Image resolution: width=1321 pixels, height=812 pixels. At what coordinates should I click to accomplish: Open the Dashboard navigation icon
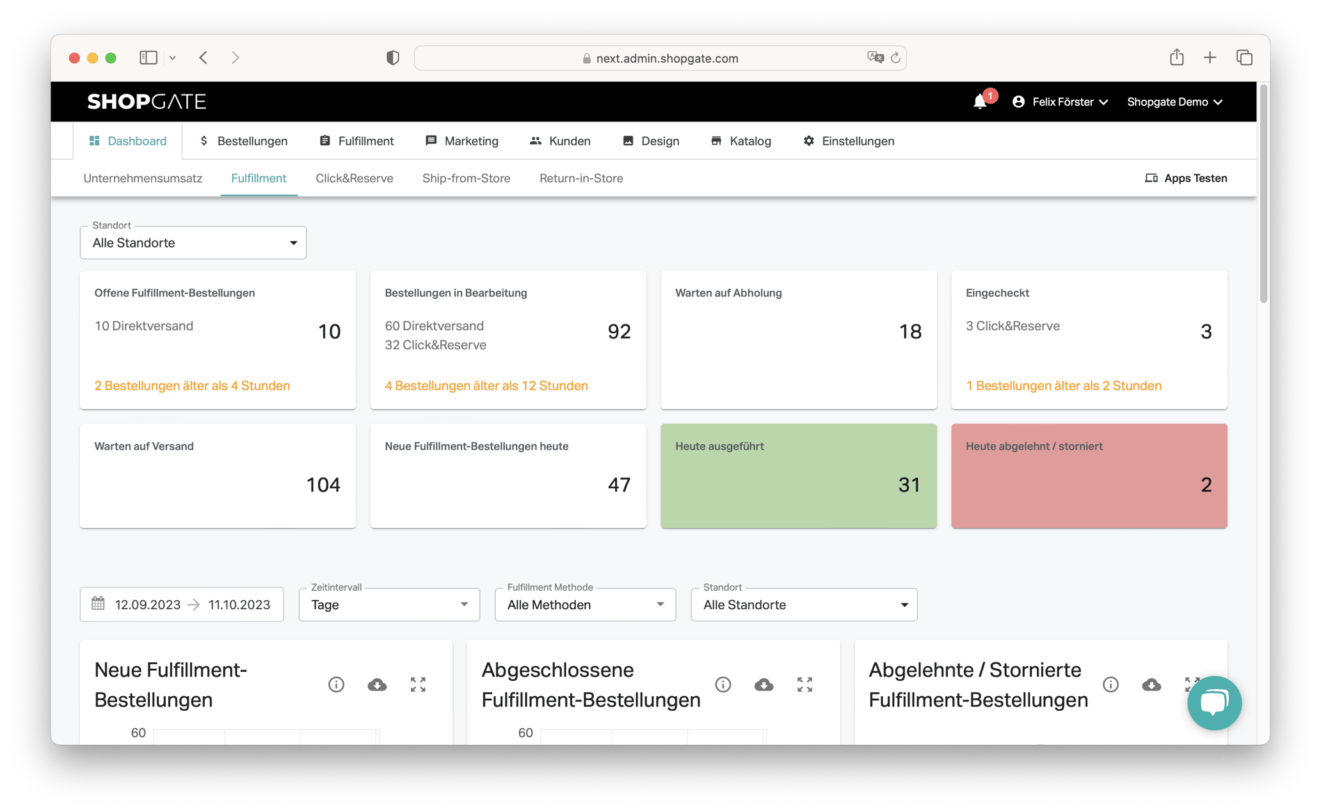pyautogui.click(x=94, y=140)
